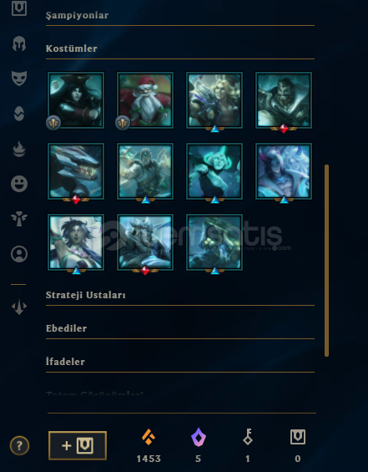Open the champions helmet icon in sidebar
This screenshot has height=472, width=368.
point(19,43)
